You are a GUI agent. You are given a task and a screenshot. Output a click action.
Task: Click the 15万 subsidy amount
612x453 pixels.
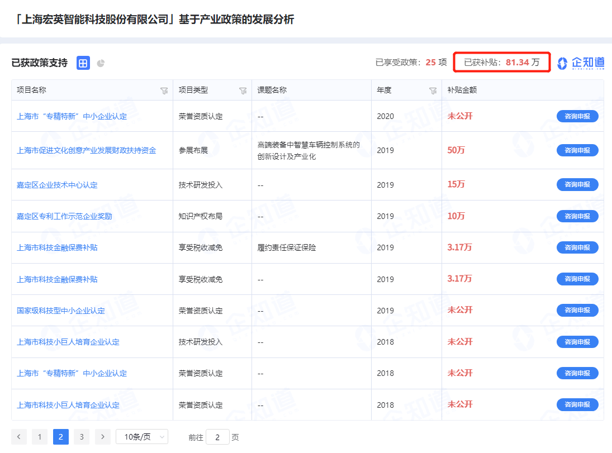pyautogui.click(x=456, y=184)
